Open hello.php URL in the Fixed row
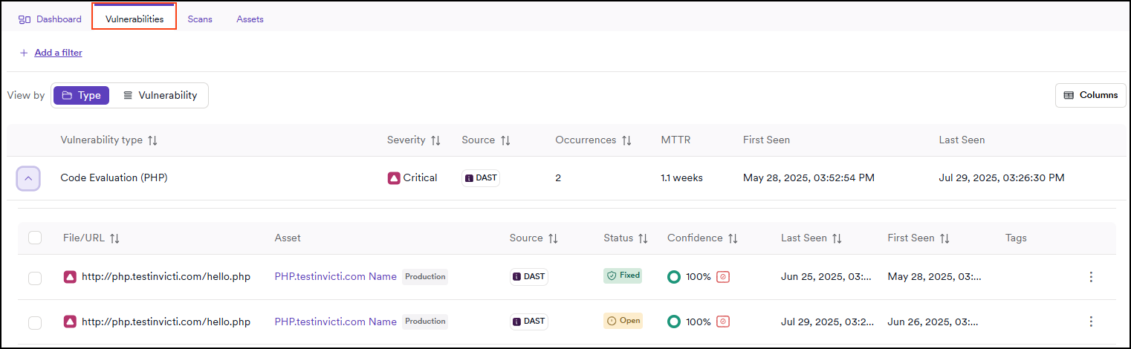This screenshot has width=1131, height=349. [166, 277]
